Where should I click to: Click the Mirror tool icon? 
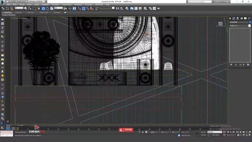(x=117, y=8)
